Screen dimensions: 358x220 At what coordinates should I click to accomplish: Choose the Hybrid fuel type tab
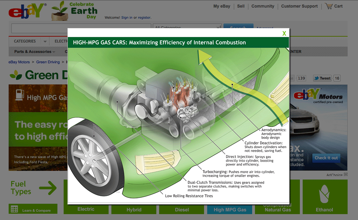point(134,210)
